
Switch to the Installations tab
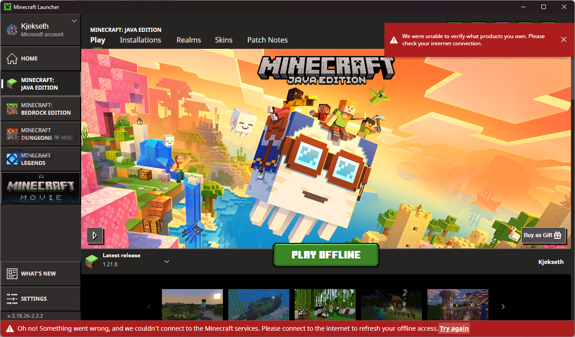point(140,40)
